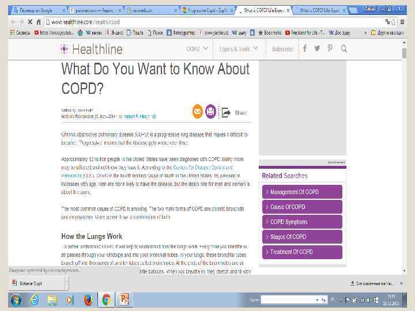Viewport: 415px width, 311px height.
Task: Click the taskbar Address input field
Action: (288, 299)
